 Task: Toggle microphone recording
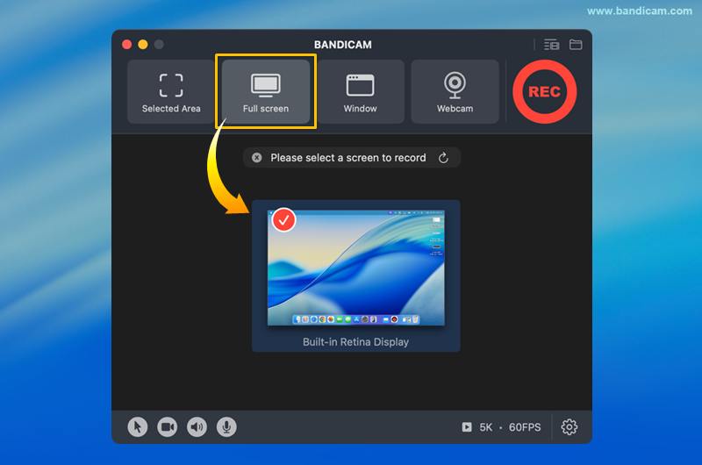pos(226,426)
